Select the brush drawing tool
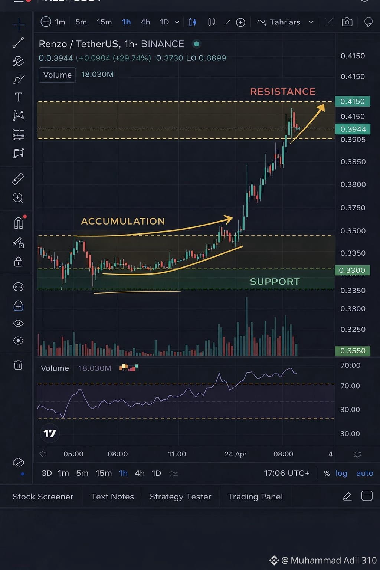 coord(19,79)
